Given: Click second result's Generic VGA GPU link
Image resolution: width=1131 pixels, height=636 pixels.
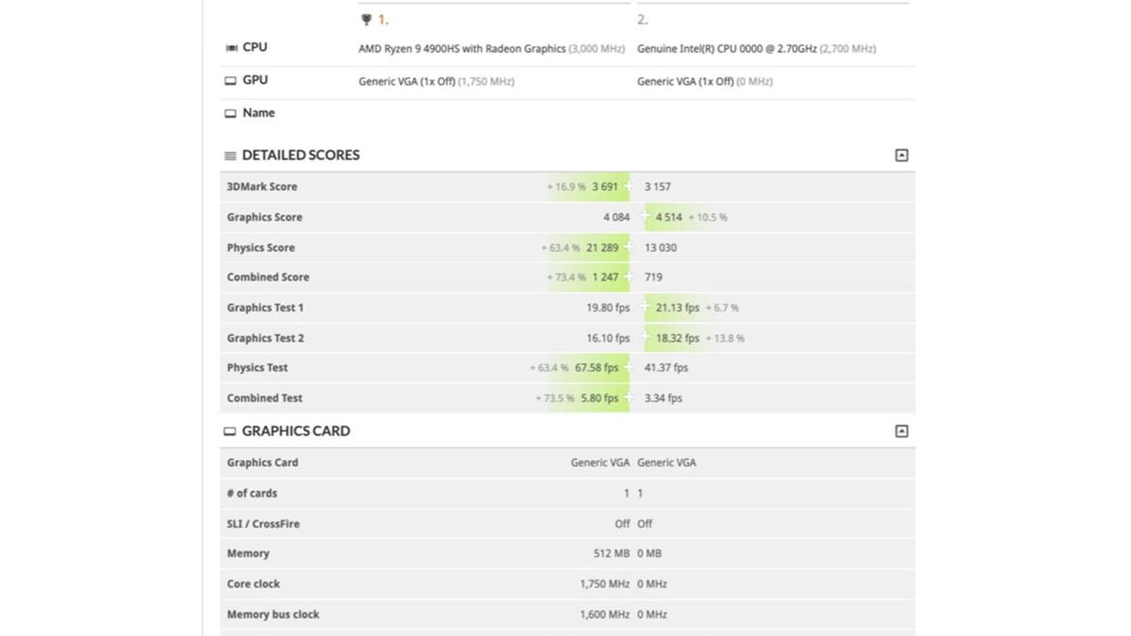Looking at the screenshot, I should click(x=685, y=81).
